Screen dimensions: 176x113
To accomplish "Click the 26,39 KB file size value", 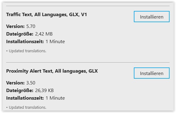I will [x=44, y=91].
